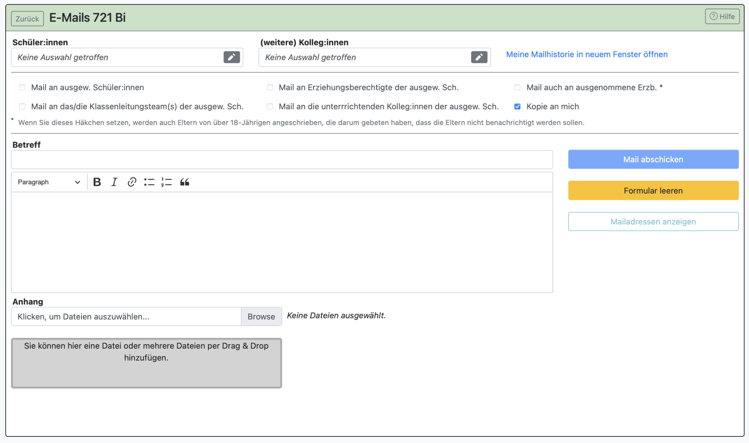Click the (weitere) Kolleg:innen selection field
This screenshot has height=443, width=749.
(374, 57)
